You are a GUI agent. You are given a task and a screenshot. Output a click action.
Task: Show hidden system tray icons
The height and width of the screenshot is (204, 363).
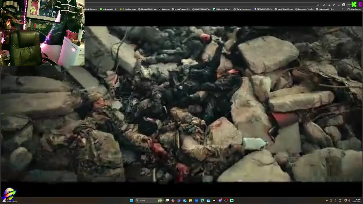coord(327,201)
